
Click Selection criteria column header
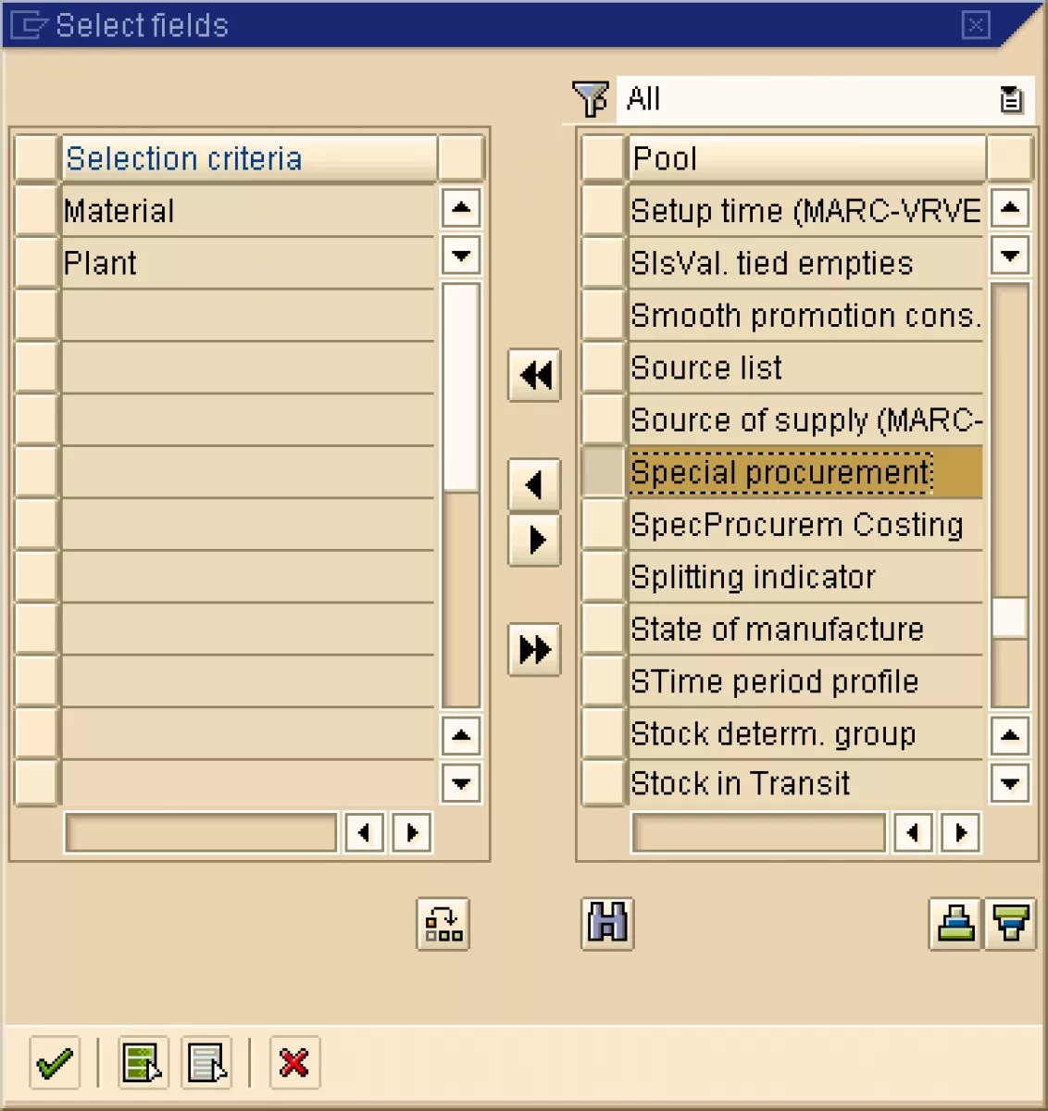point(248,158)
